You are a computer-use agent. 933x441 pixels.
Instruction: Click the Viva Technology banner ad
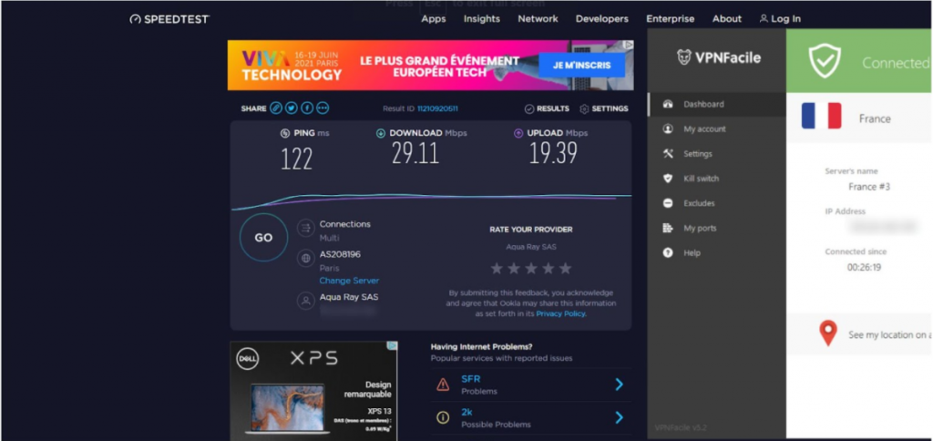[x=430, y=66]
